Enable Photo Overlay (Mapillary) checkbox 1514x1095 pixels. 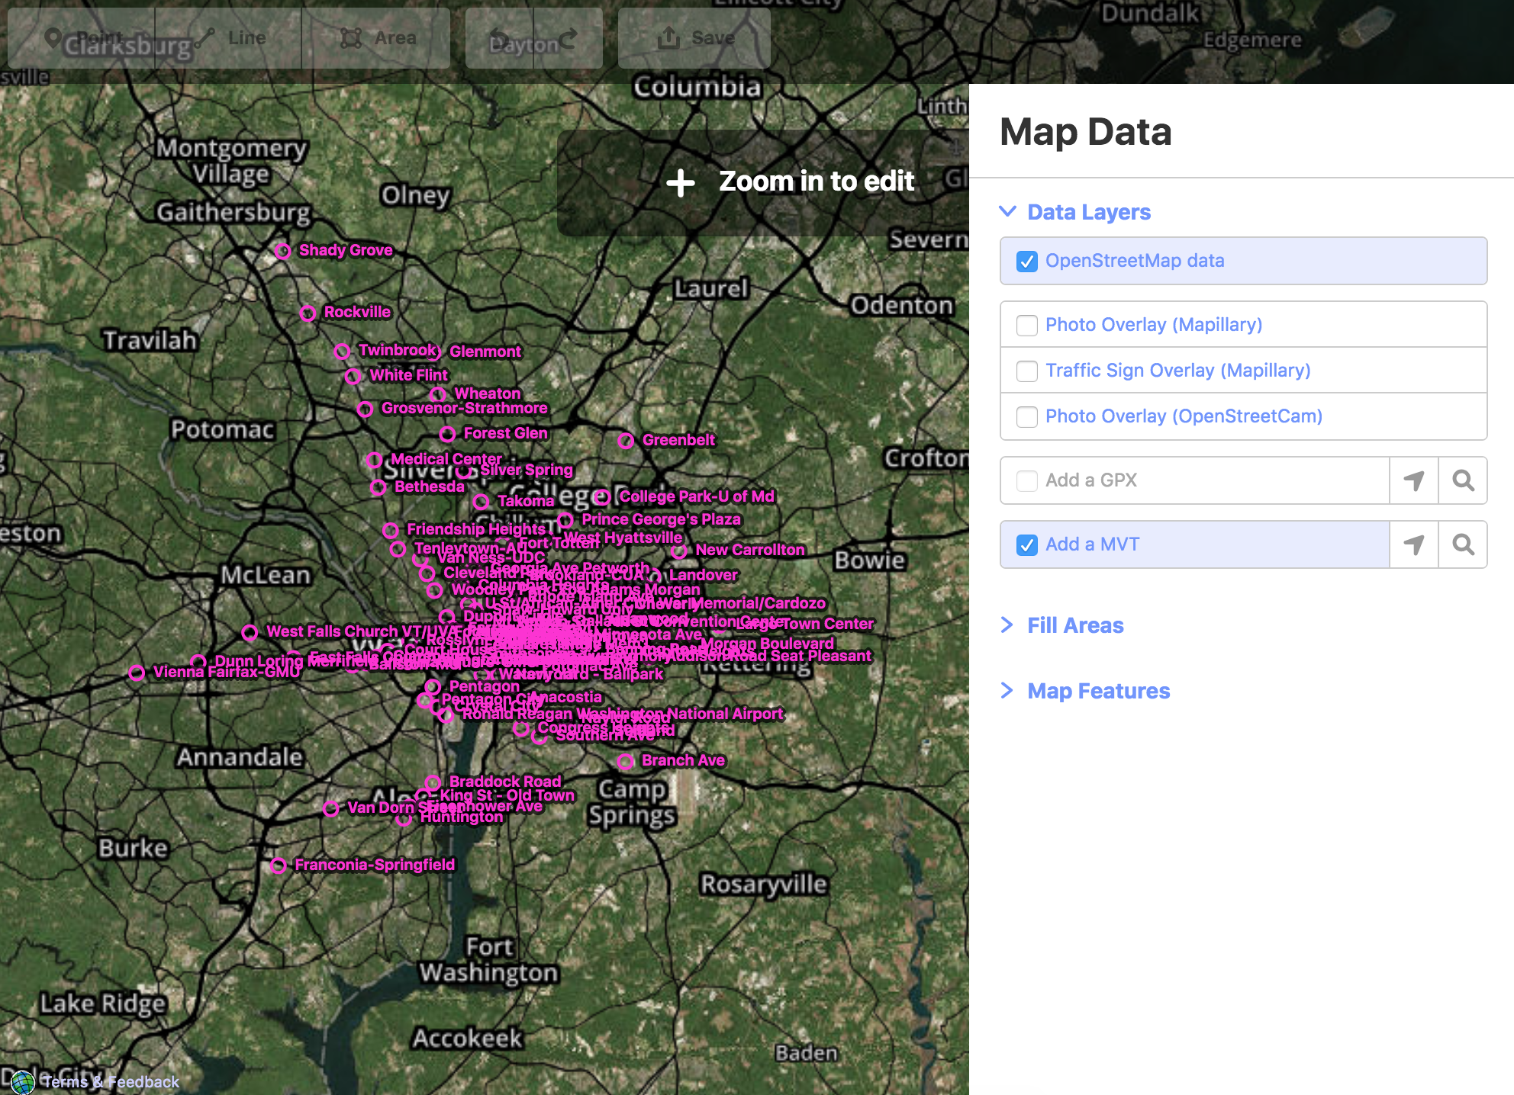[x=1027, y=326]
